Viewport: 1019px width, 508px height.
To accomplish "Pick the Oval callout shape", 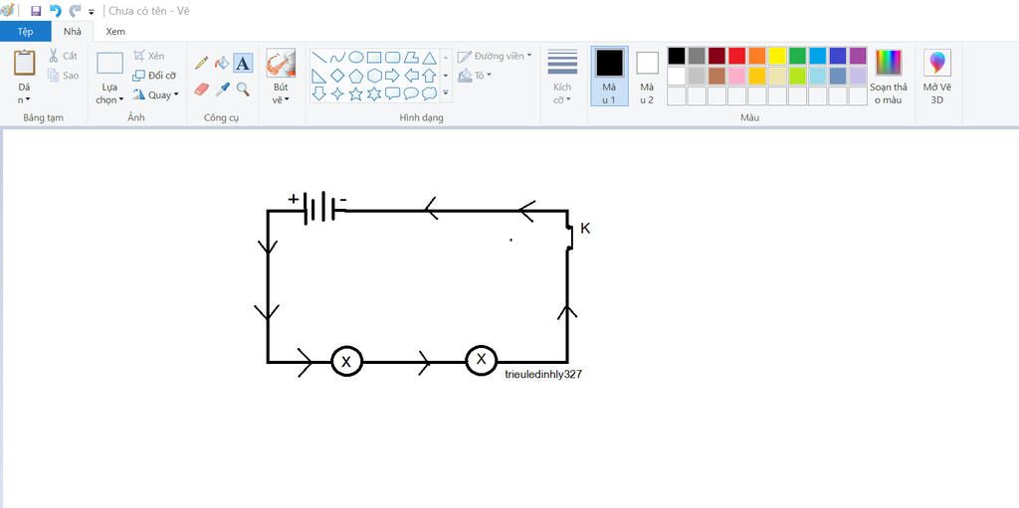I will tap(411, 93).
